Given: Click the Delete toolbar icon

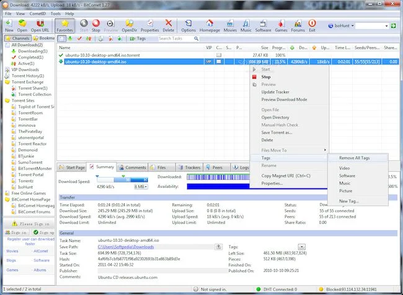Looking at the screenshot, I should pyautogui.click(x=169, y=26).
